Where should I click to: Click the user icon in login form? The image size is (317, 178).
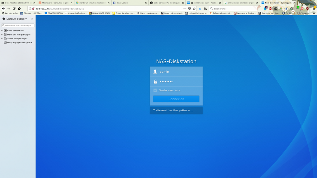155,71
